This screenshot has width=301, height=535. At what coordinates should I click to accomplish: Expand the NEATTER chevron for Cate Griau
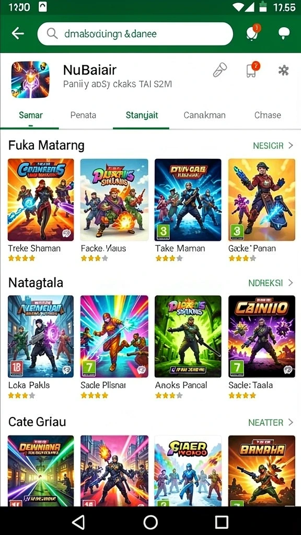(291, 422)
